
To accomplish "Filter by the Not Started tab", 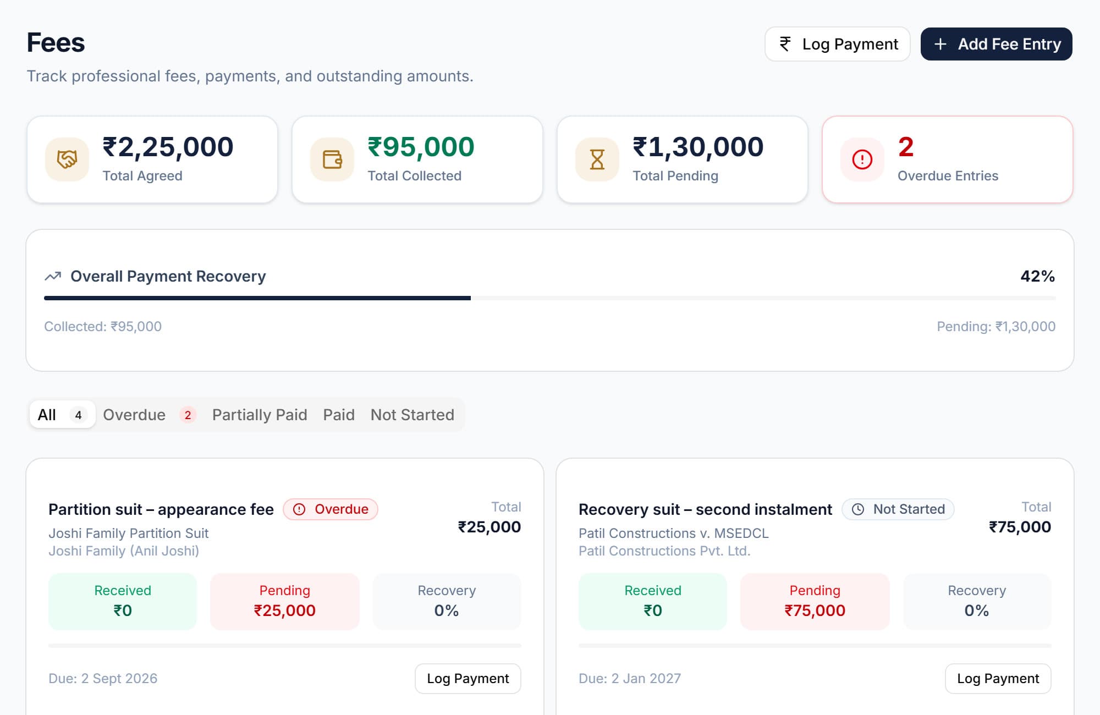I will click(413, 415).
